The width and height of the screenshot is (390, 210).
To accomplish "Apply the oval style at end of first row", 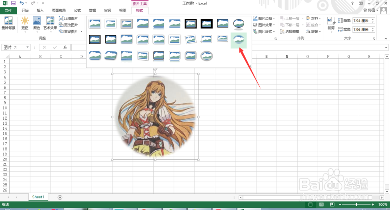I will (x=239, y=24).
